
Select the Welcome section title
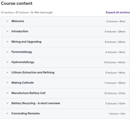tap(18, 21)
